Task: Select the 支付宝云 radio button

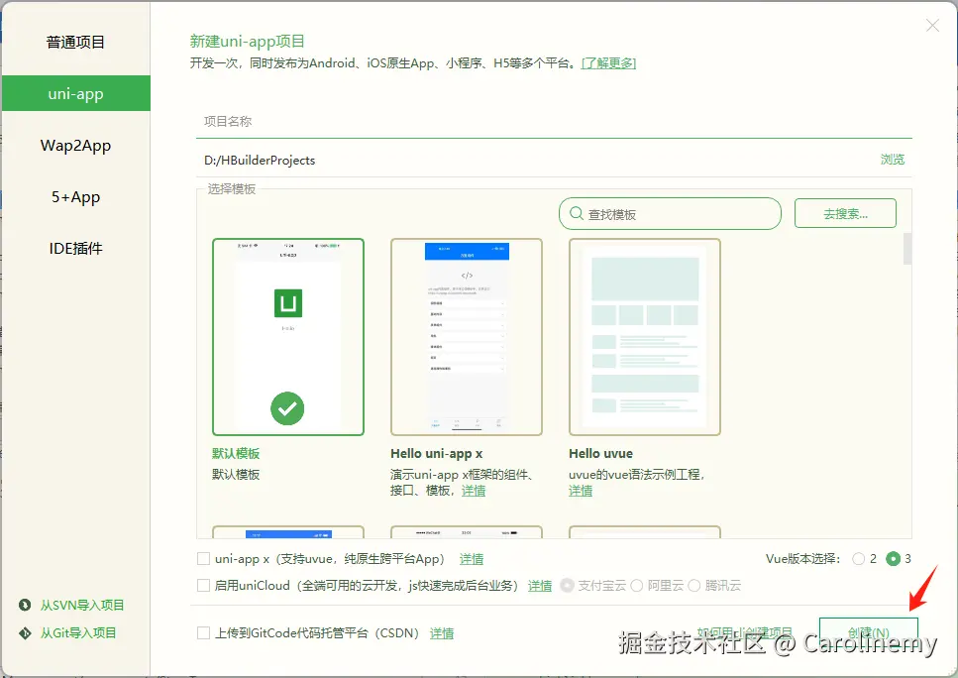Action: (x=567, y=585)
